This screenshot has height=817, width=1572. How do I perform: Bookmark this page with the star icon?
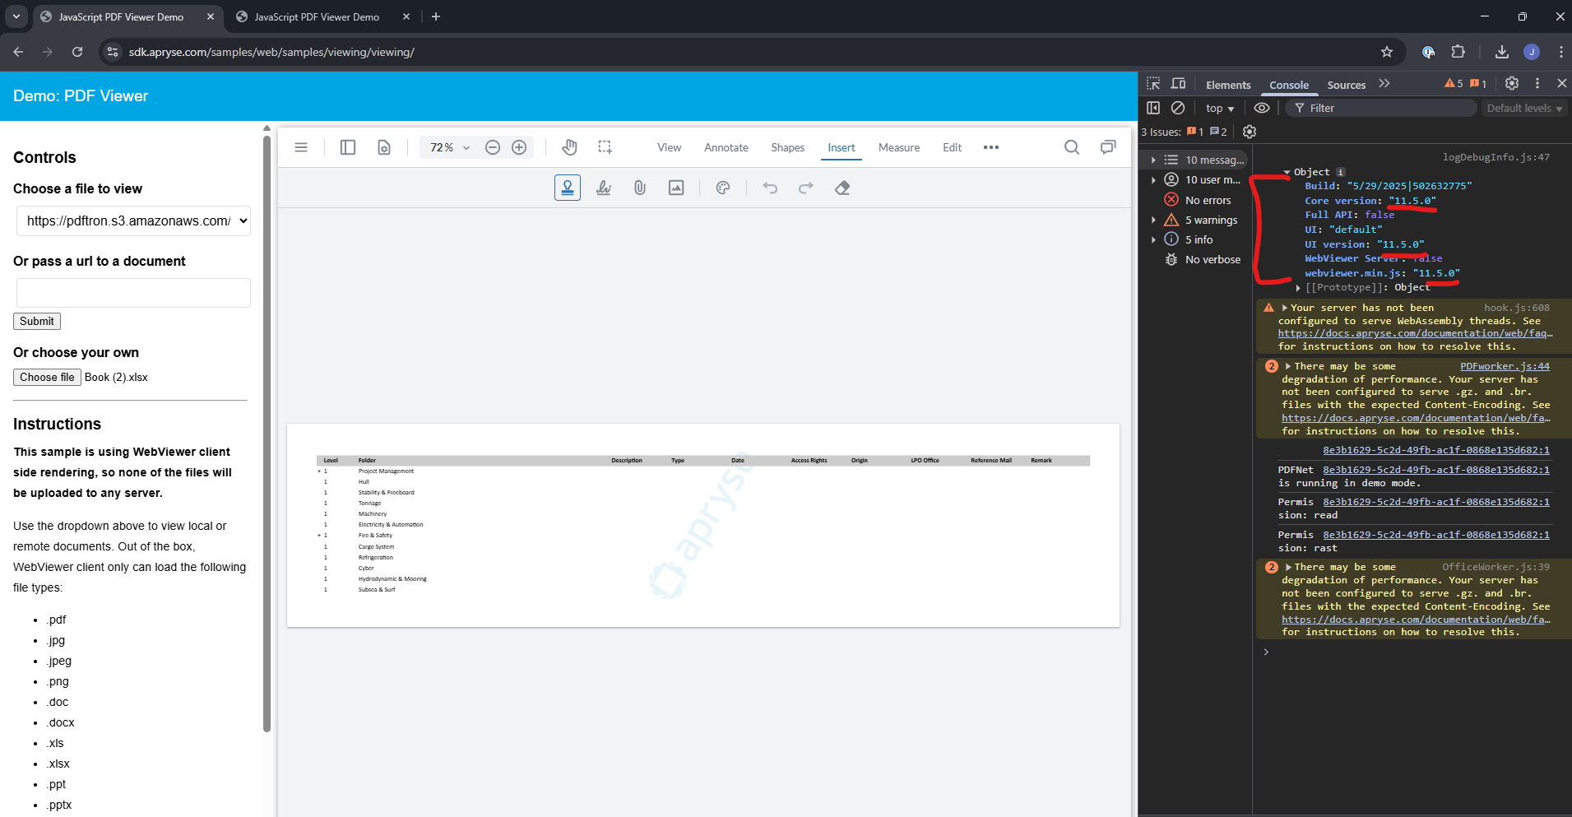click(x=1387, y=52)
